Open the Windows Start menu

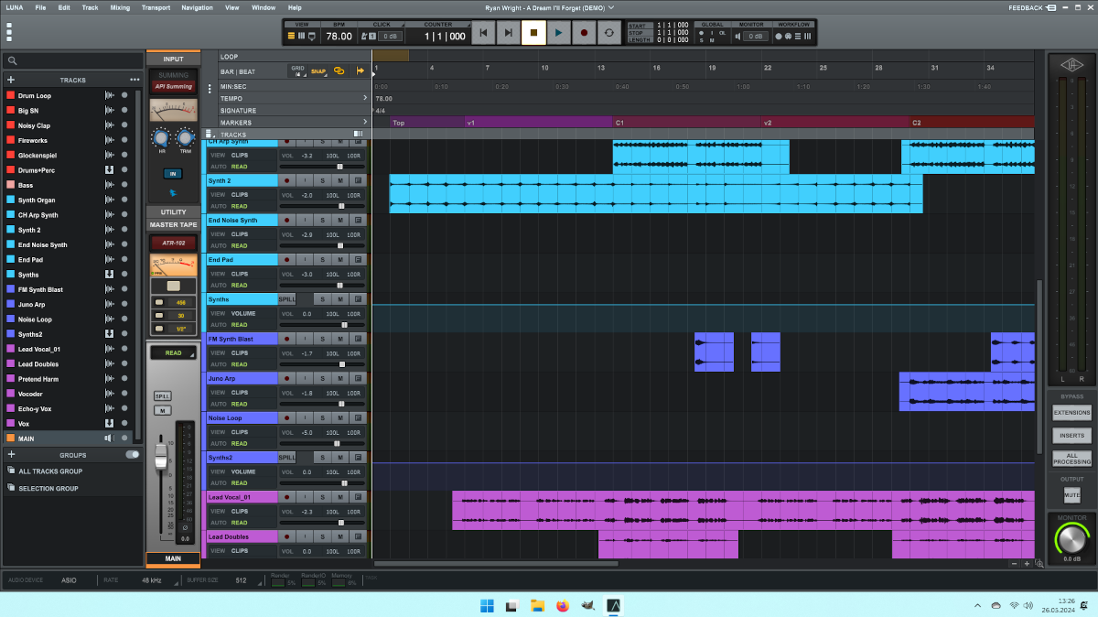[x=487, y=605]
